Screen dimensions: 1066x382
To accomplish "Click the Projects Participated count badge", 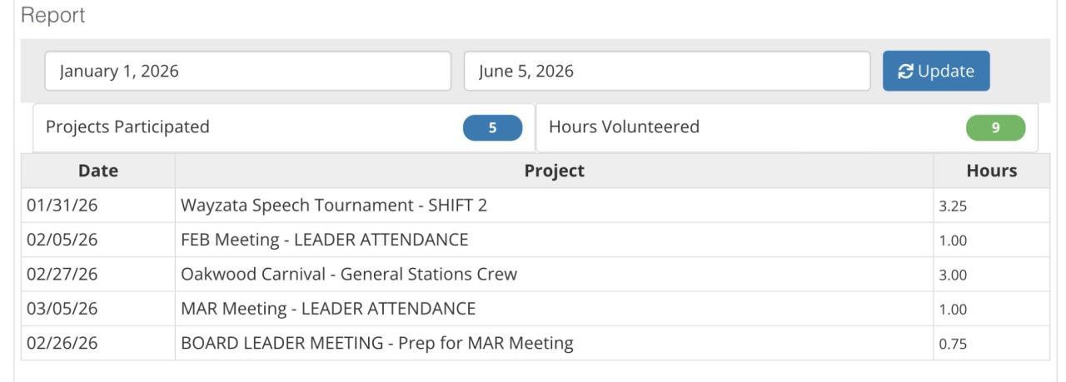I will click(x=492, y=128).
